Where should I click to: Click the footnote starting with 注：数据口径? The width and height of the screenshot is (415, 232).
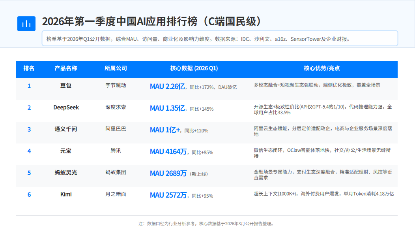point(206,224)
